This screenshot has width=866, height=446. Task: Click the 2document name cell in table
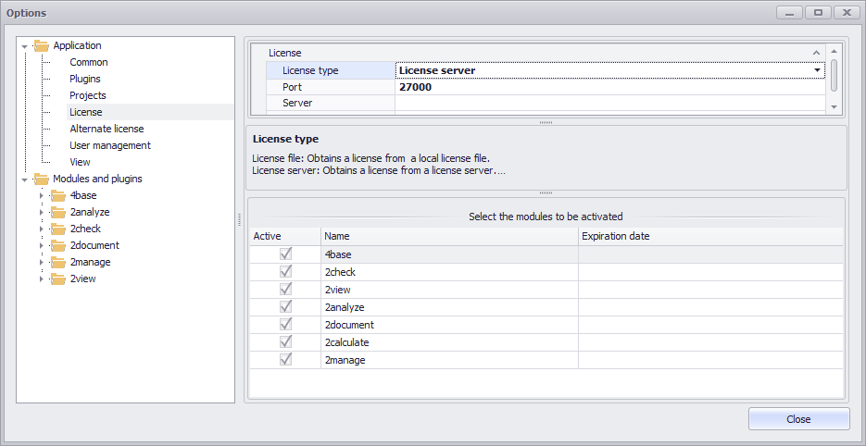449,325
